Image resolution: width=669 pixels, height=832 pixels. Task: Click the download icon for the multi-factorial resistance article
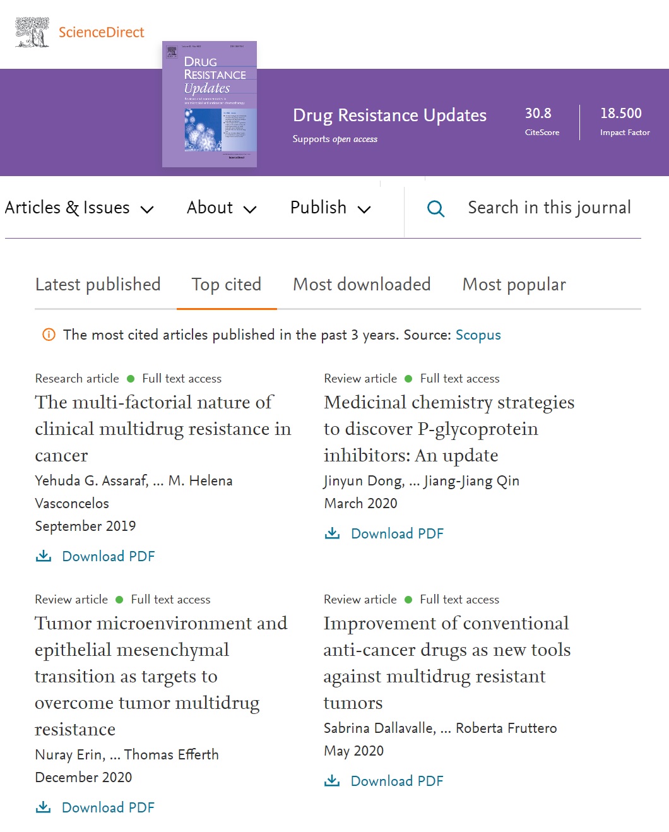click(x=43, y=556)
